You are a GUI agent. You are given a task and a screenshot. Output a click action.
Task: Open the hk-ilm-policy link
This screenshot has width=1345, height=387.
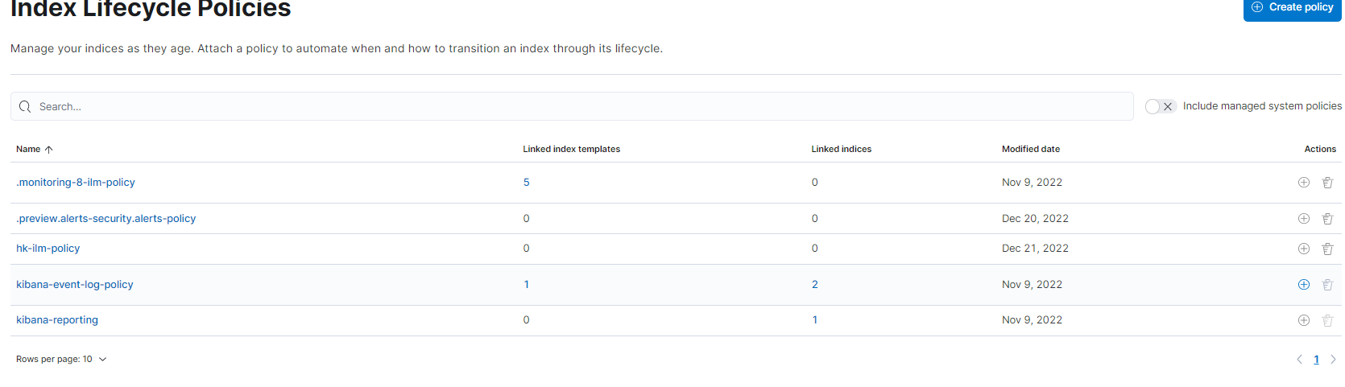pyautogui.click(x=48, y=249)
